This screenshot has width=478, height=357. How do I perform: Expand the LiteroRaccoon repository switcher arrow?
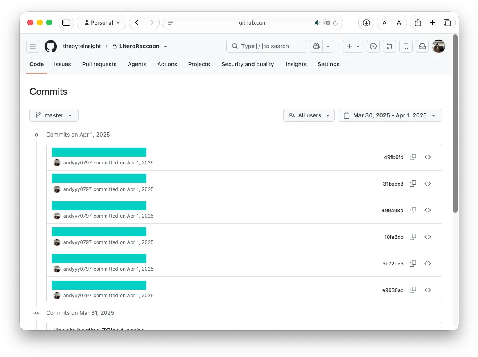click(x=165, y=47)
